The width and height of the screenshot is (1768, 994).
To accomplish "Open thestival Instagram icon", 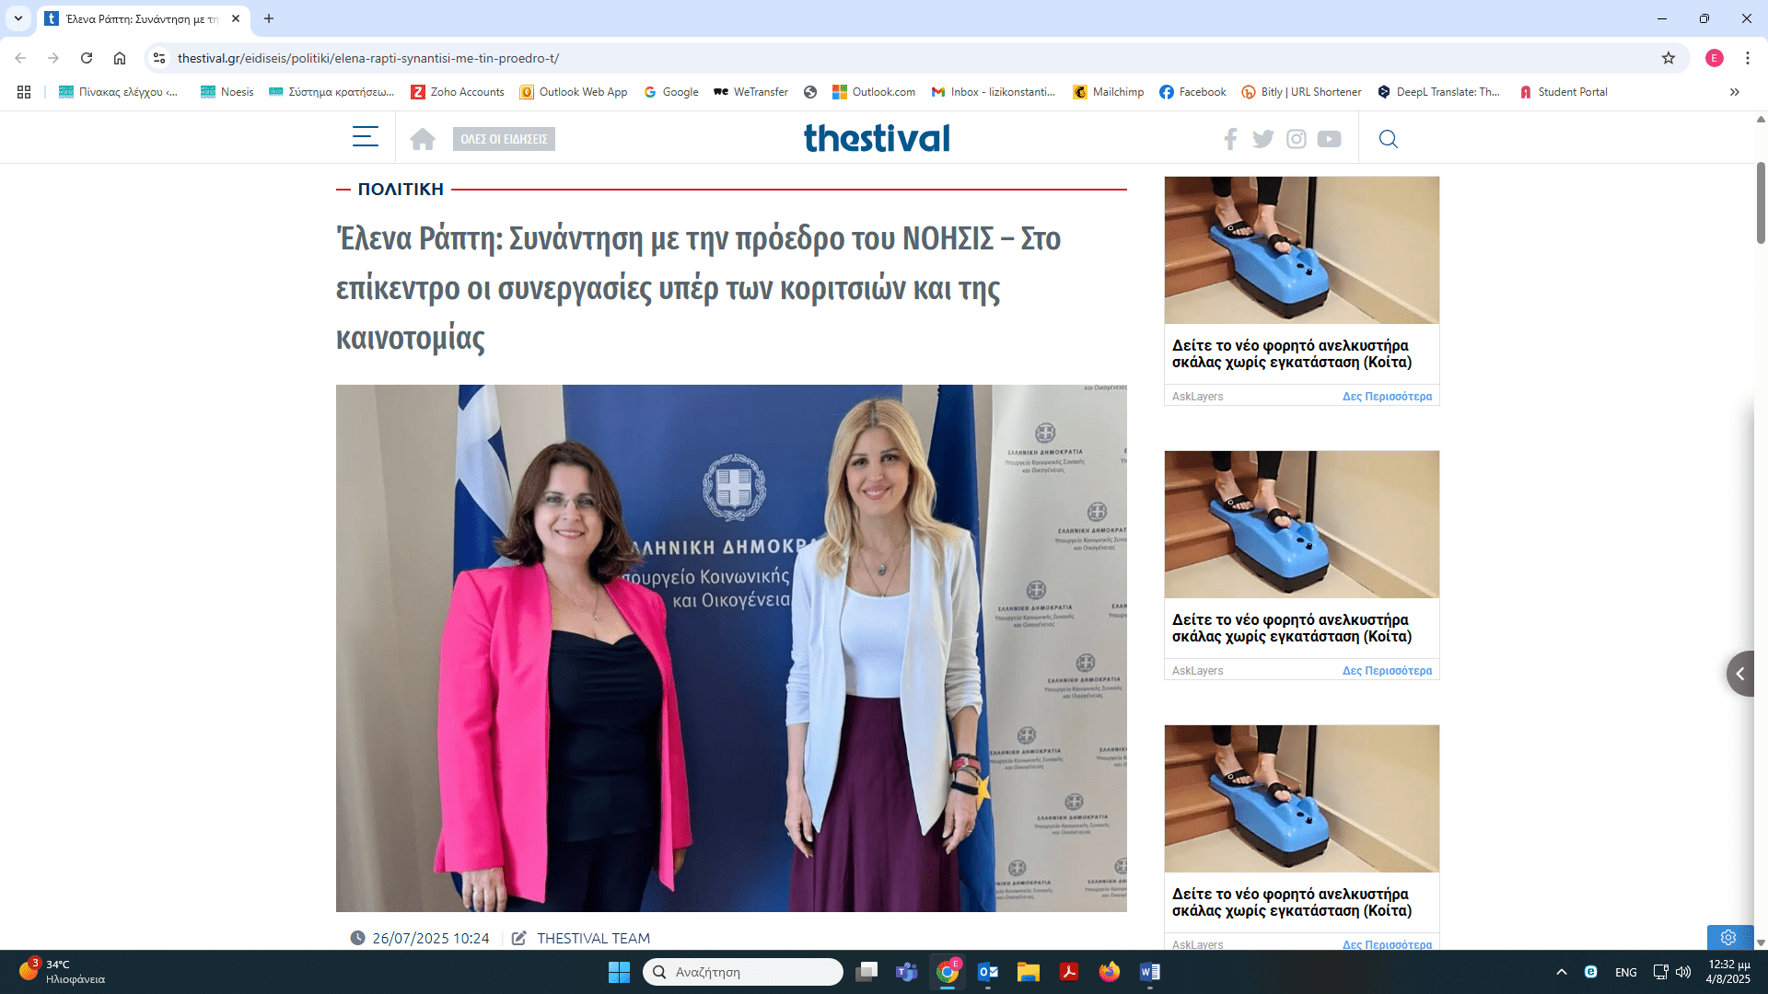I will [x=1296, y=139].
